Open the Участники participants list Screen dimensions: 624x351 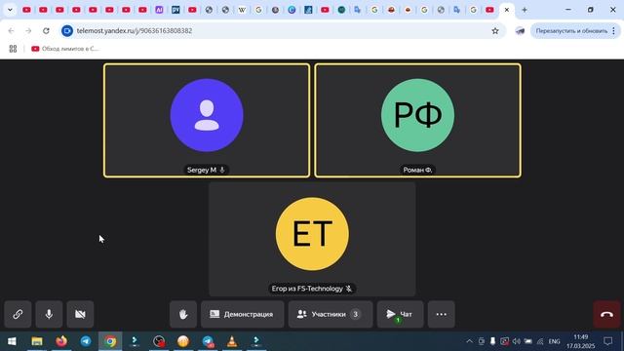tap(331, 314)
